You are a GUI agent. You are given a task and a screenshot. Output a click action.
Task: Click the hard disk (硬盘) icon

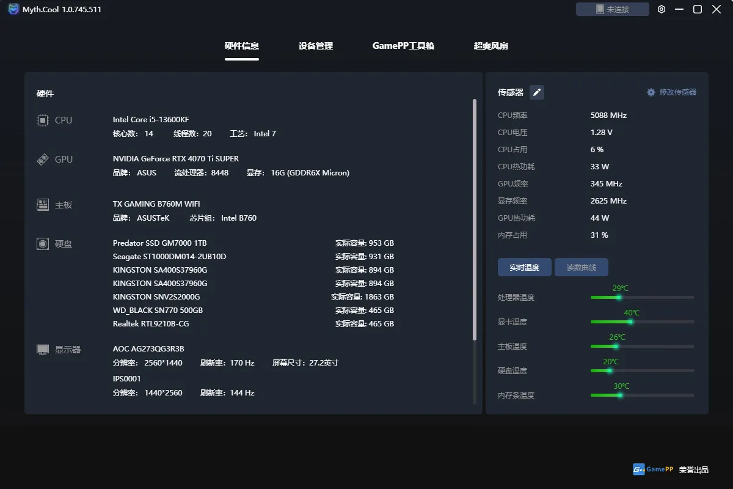click(x=43, y=244)
